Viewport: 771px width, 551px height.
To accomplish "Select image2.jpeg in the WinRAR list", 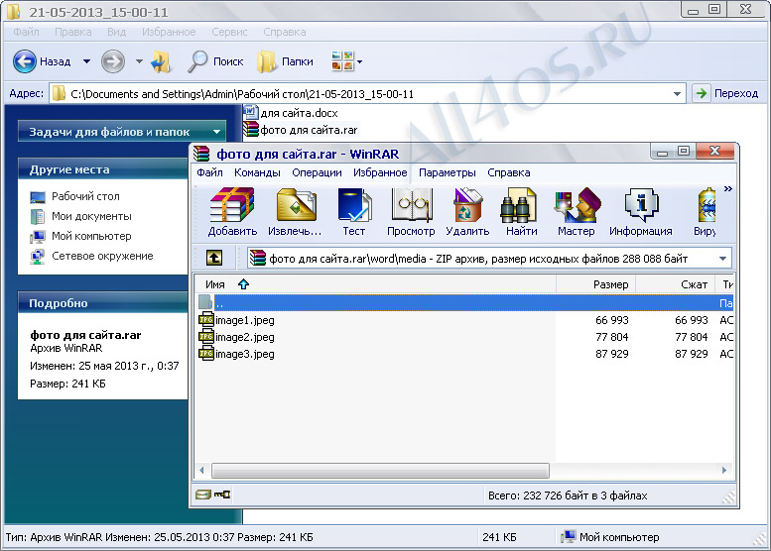I will (237, 337).
